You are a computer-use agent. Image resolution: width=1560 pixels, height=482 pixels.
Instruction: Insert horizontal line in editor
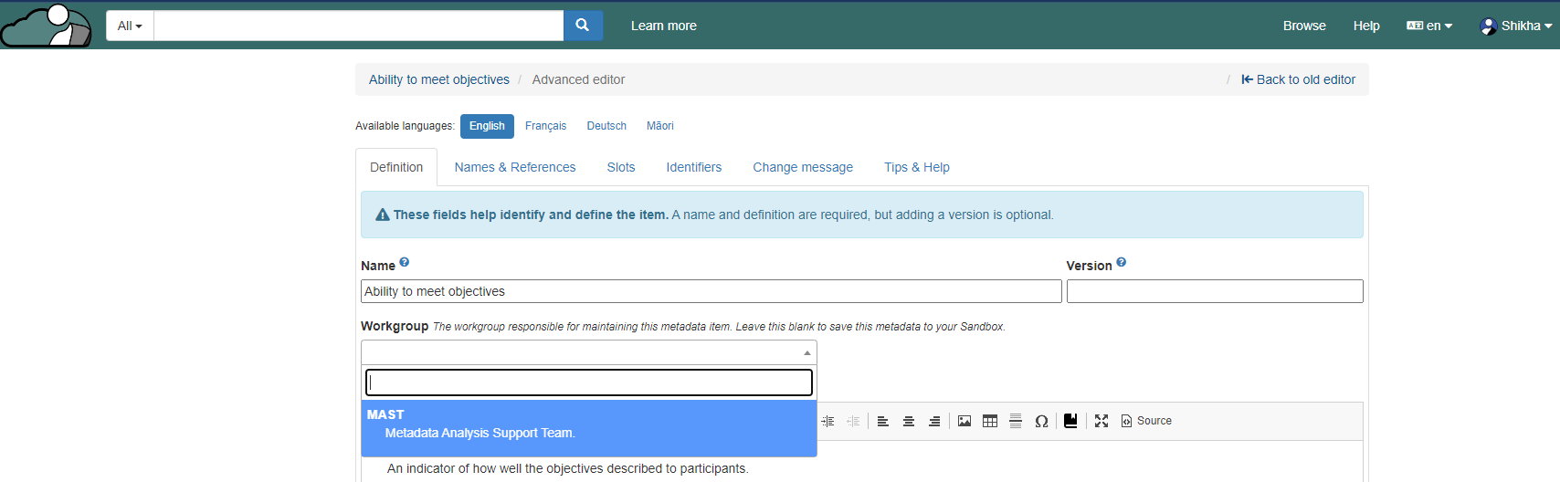(1016, 421)
